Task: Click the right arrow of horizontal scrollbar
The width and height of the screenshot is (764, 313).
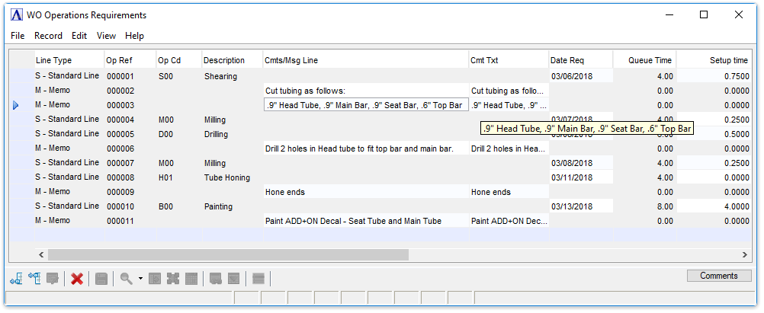Action: (x=746, y=254)
